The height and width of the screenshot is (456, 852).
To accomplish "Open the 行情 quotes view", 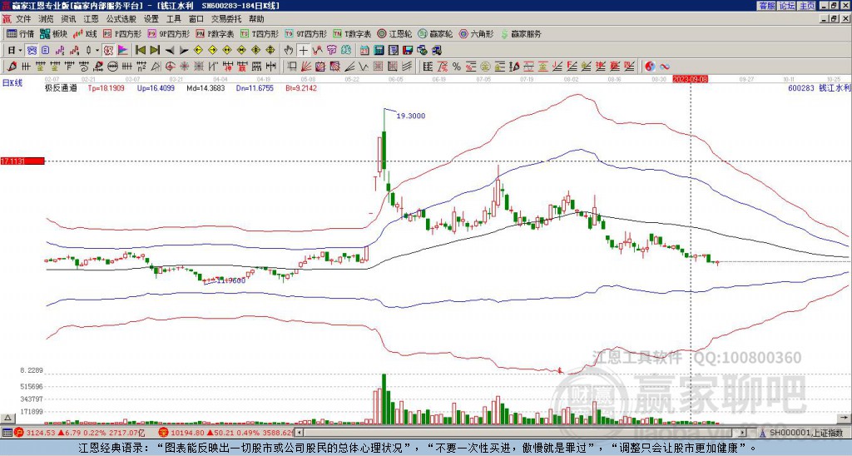I will click(20, 33).
